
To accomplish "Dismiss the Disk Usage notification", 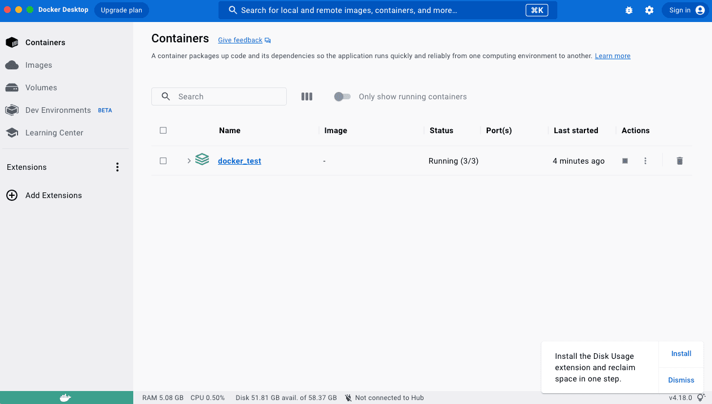I will pos(682,380).
